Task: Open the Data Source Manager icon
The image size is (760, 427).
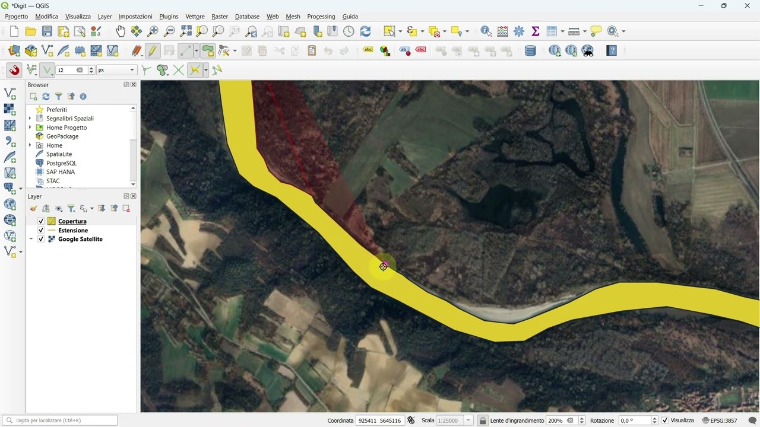Action: tap(14, 51)
